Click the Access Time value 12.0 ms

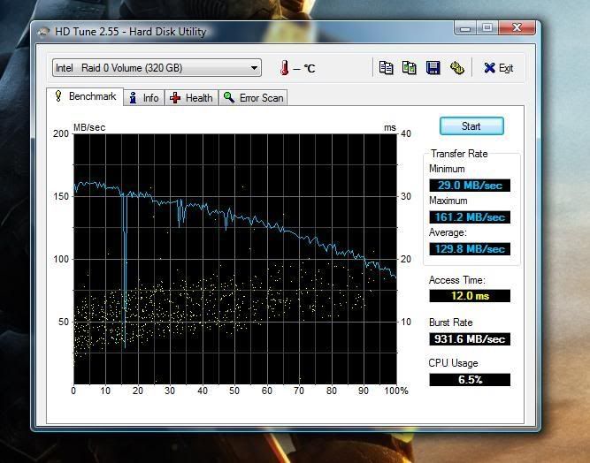click(470, 296)
